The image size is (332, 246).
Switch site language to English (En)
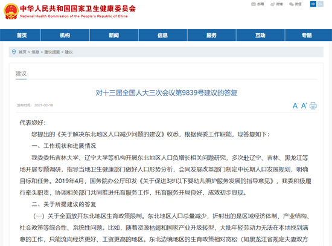(x=321, y=4)
